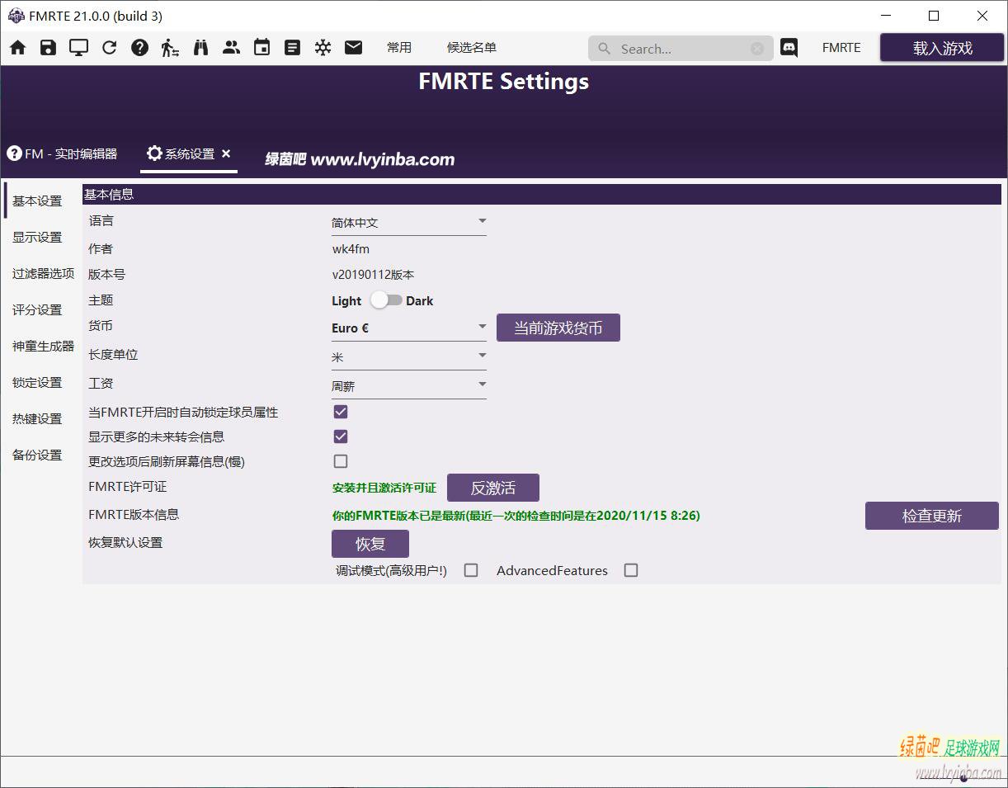
Task: Open the 语言 language dropdown
Action: (408, 223)
